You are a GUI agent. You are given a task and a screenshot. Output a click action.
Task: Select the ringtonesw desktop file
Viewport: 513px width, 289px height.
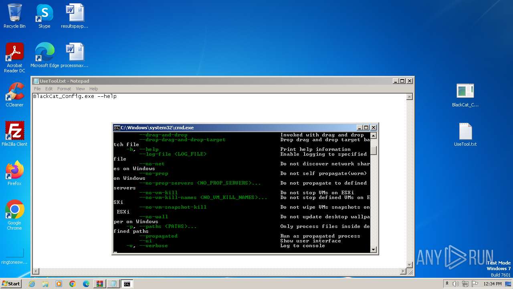(14, 257)
